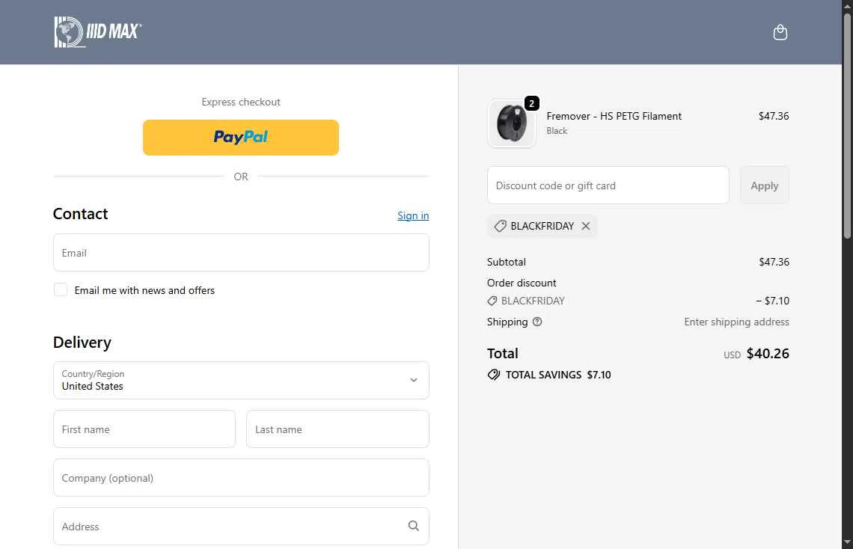Image resolution: width=853 pixels, height=549 pixels.
Task: Click the BLACKFRIDAY discount tag chip
Action: coord(542,226)
